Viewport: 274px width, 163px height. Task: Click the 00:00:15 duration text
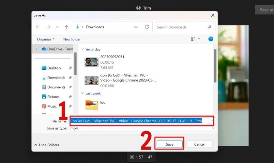(107, 62)
